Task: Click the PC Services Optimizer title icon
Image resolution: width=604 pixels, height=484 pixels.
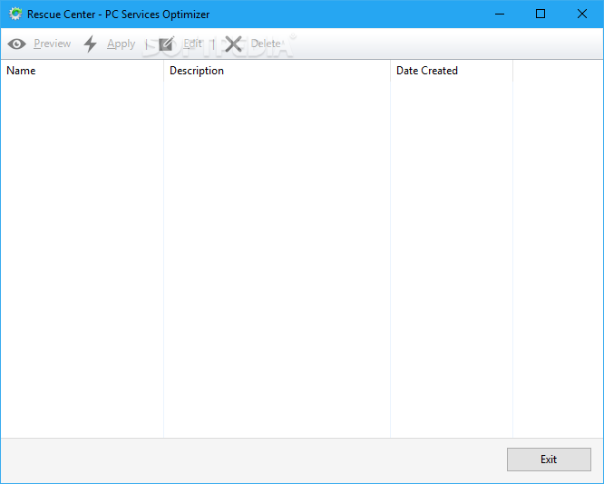Action: coord(15,14)
